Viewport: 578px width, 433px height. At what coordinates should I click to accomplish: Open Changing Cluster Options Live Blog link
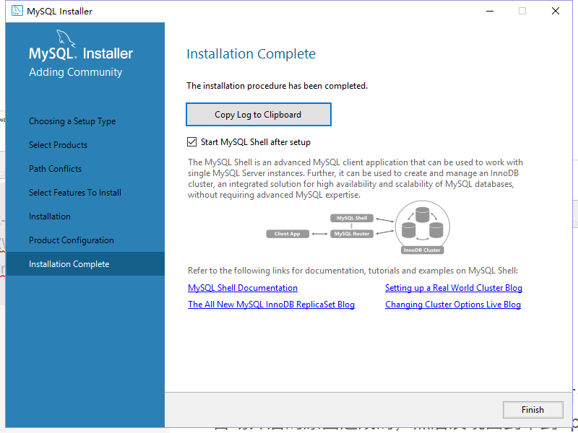pos(453,305)
